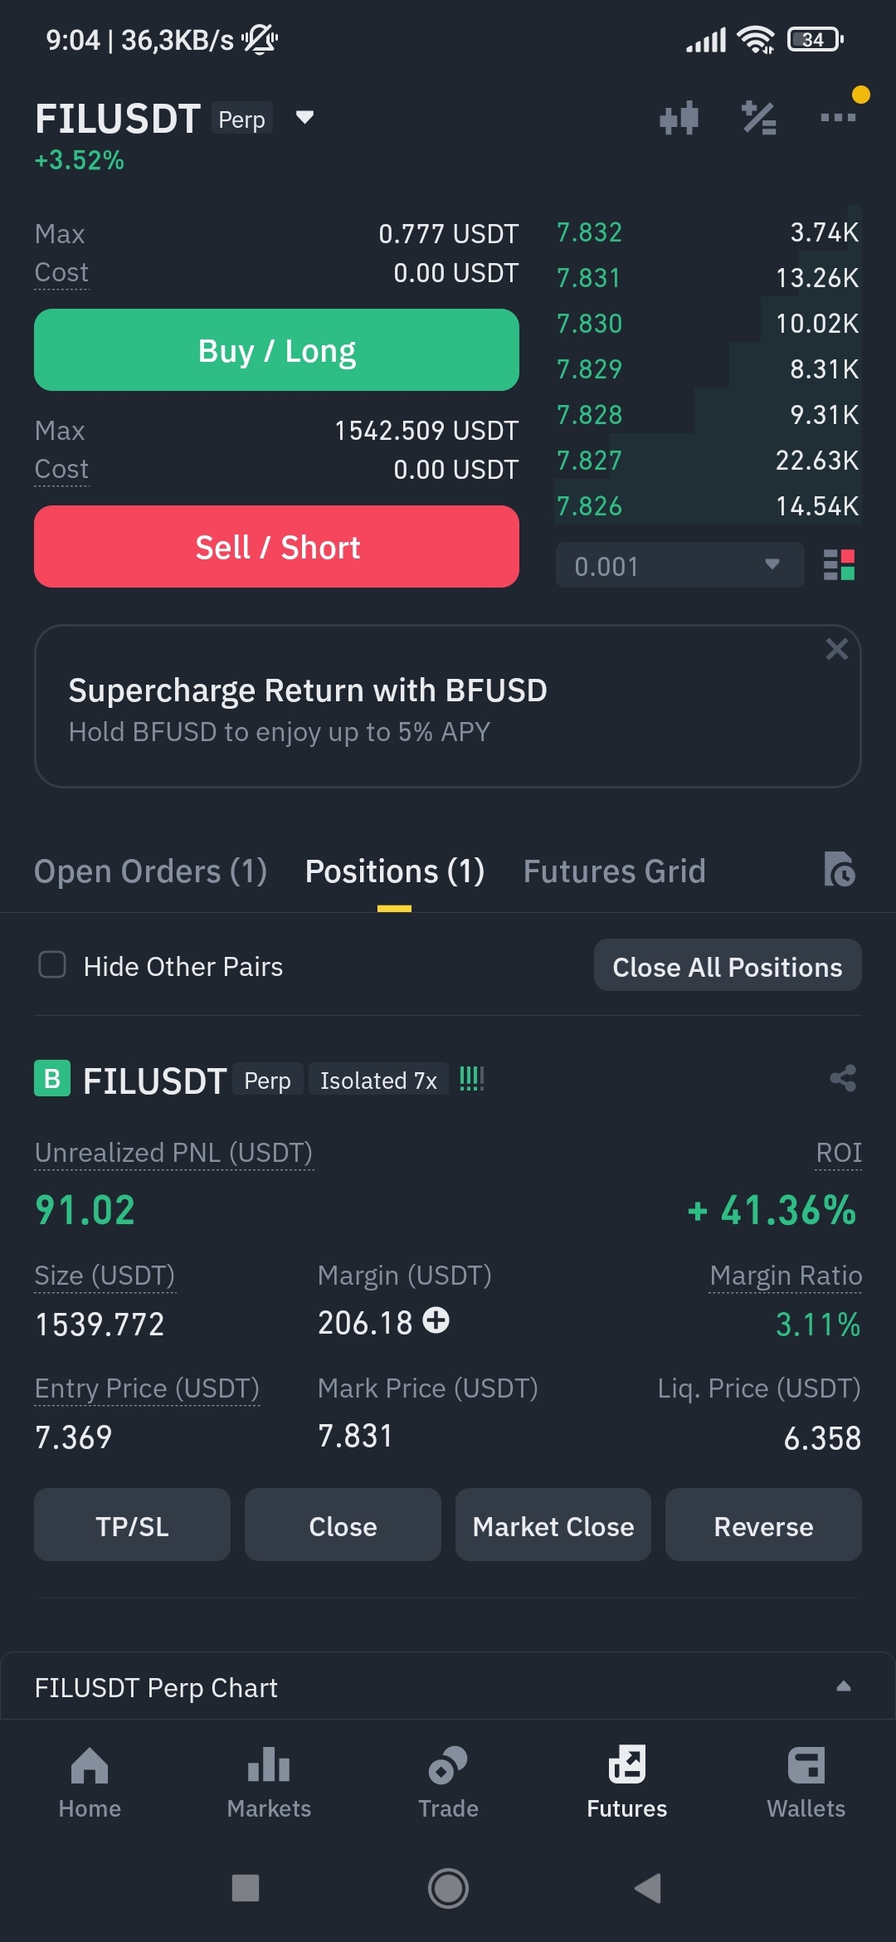Viewport: 896px width, 1942px height.
Task: Tick the Hide Other Pairs checkbox
Action: [x=52, y=965]
